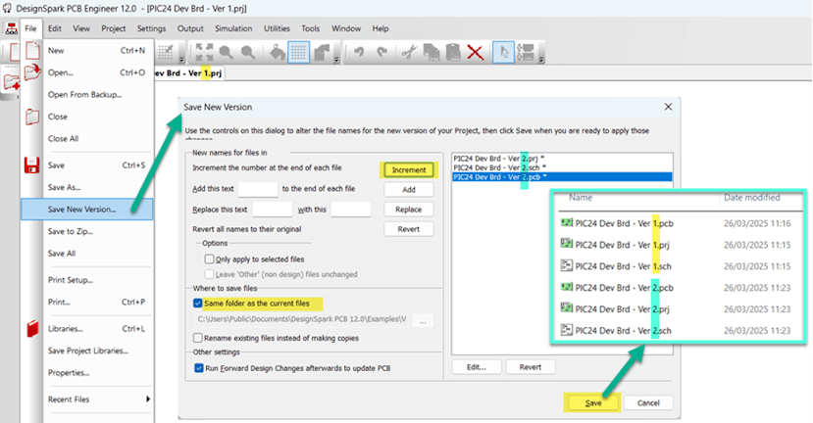The height and width of the screenshot is (423, 813).
Task: Open toolbar options arrow after Delete group
Action: pos(541,60)
